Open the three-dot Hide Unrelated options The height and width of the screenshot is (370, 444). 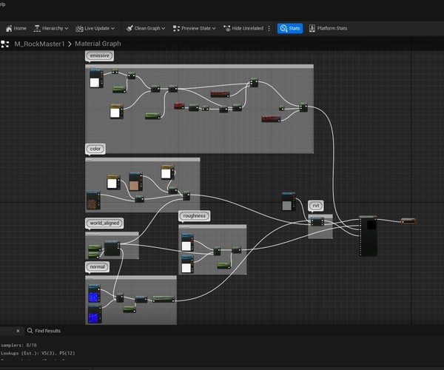tap(269, 28)
